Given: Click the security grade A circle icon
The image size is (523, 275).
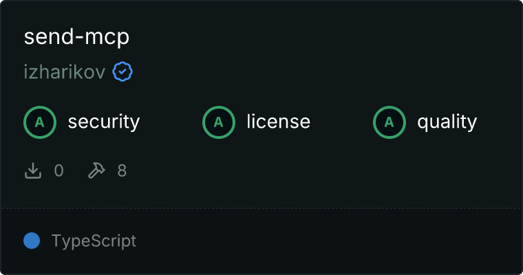Looking at the screenshot, I should (x=40, y=122).
